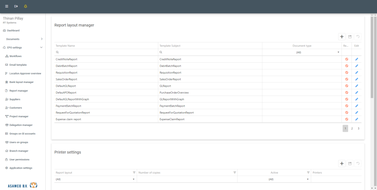This screenshot has width=377, height=190.
Task: Go to page 3 of report layouts
Action: click(359, 128)
